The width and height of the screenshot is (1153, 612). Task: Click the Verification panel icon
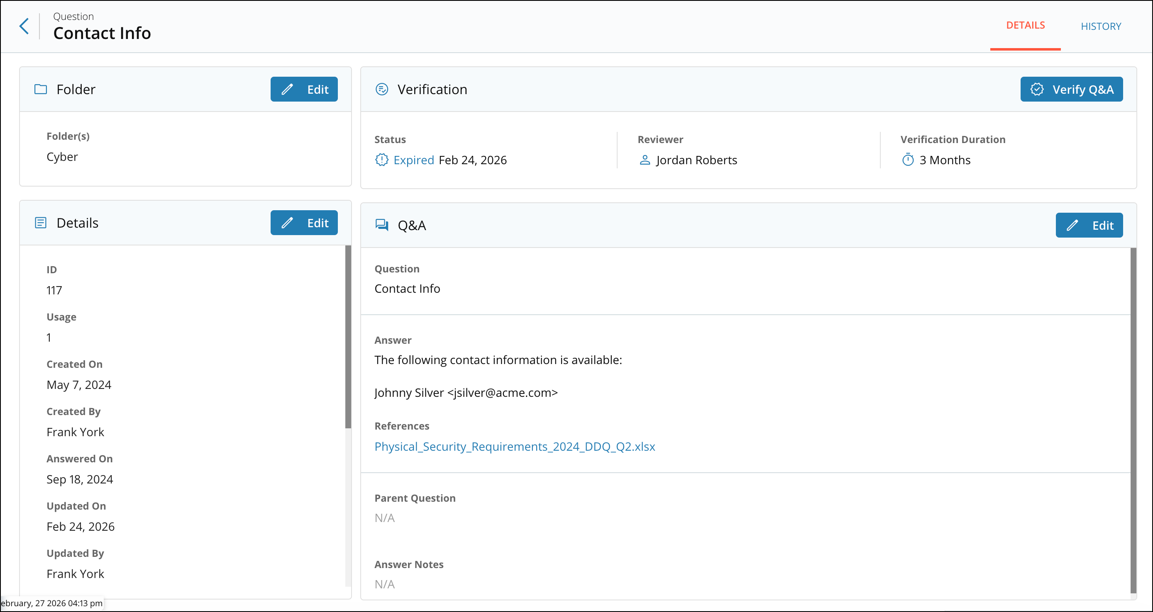(x=382, y=90)
